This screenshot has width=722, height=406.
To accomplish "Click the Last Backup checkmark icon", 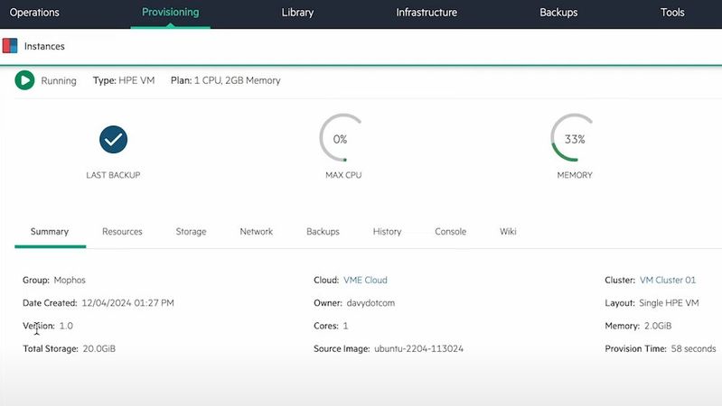I will (x=113, y=139).
